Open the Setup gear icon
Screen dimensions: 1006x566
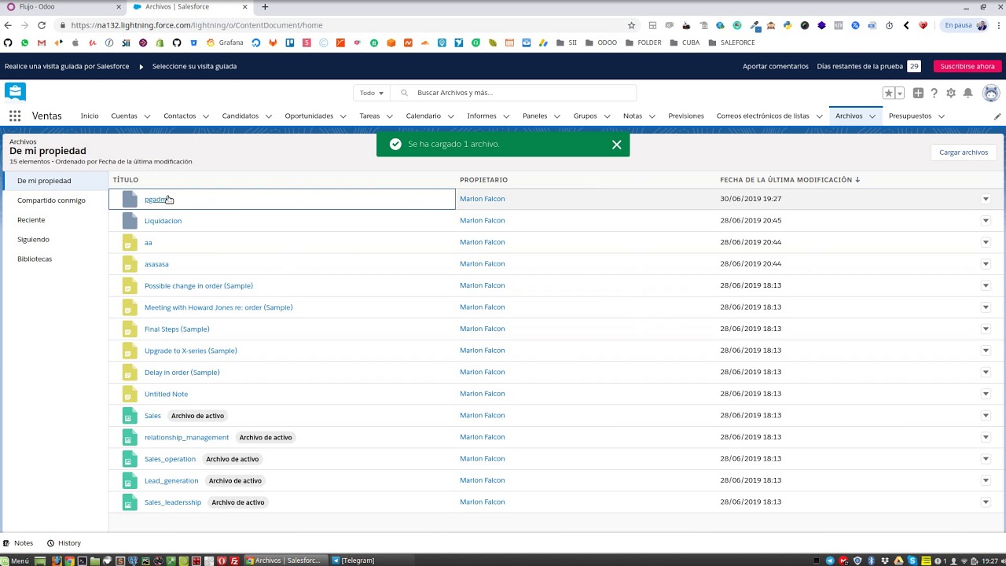coord(951,93)
